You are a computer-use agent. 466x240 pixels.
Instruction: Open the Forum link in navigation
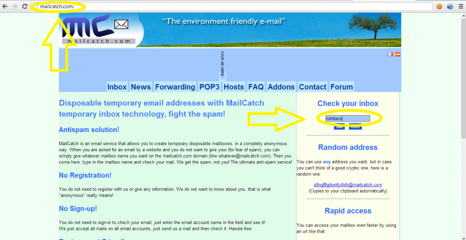point(341,87)
